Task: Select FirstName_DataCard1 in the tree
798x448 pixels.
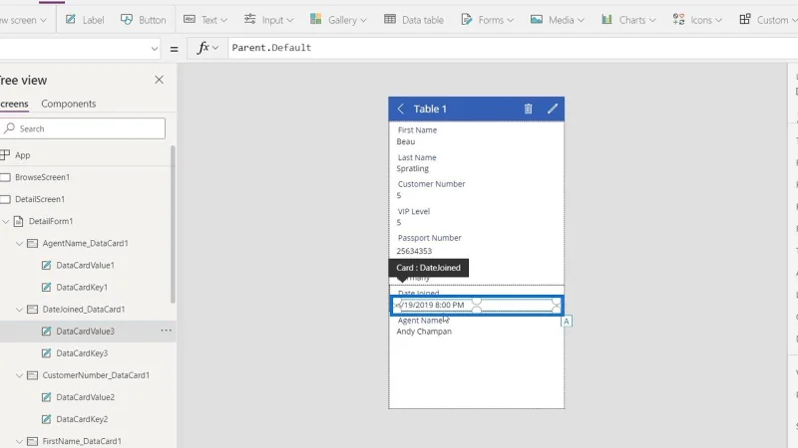Action: pos(82,441)
